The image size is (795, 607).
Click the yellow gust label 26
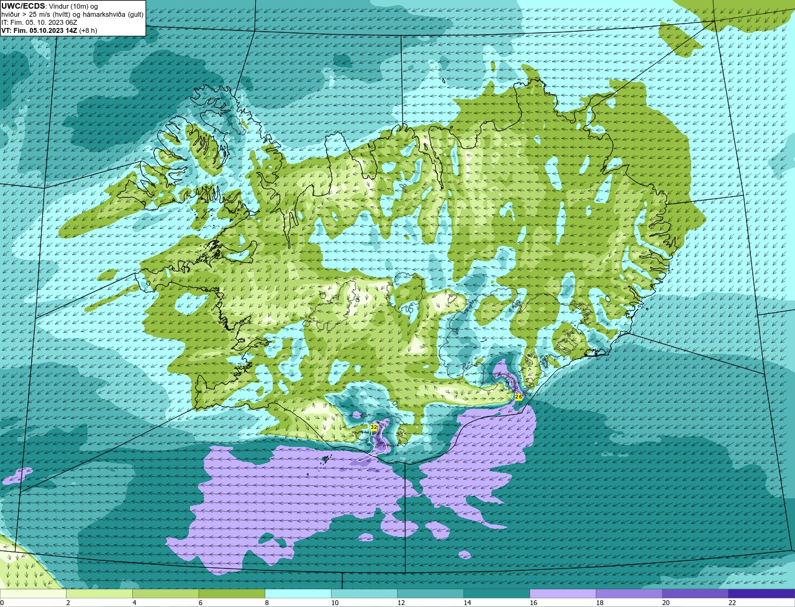tap(519, 397)
